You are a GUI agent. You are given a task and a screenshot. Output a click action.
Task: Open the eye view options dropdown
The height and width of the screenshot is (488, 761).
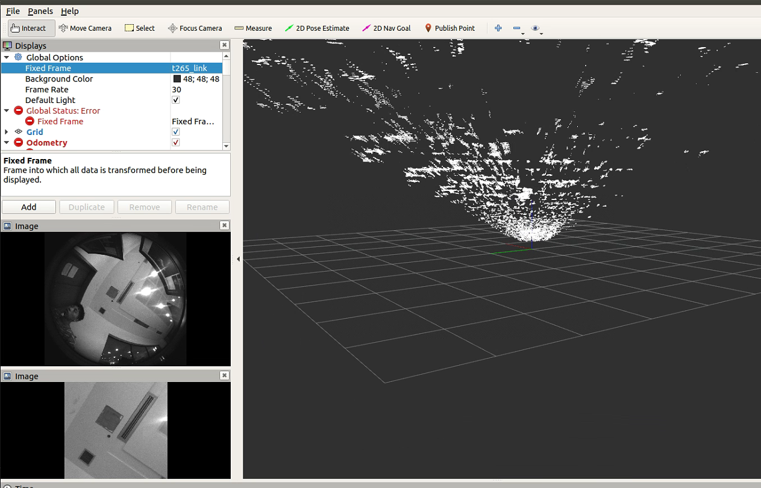pyautogui.click(x=536, y=28)
